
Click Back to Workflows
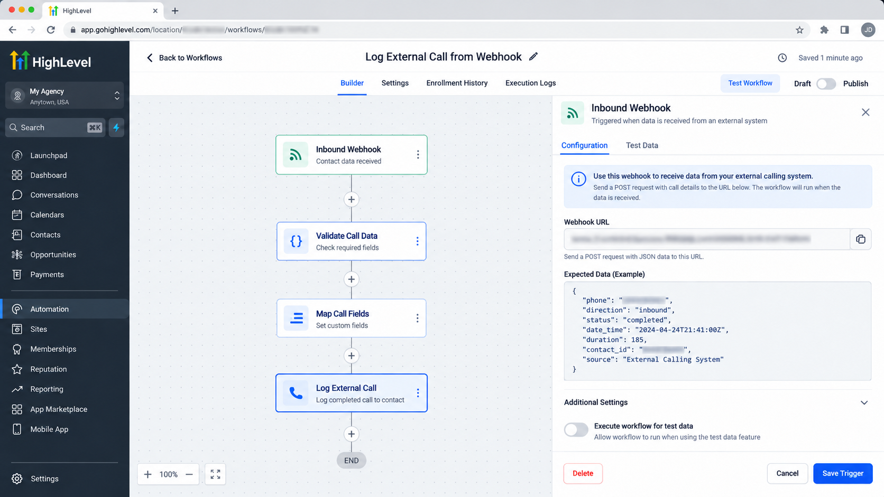pyautogui.click(x=184, y=58)
